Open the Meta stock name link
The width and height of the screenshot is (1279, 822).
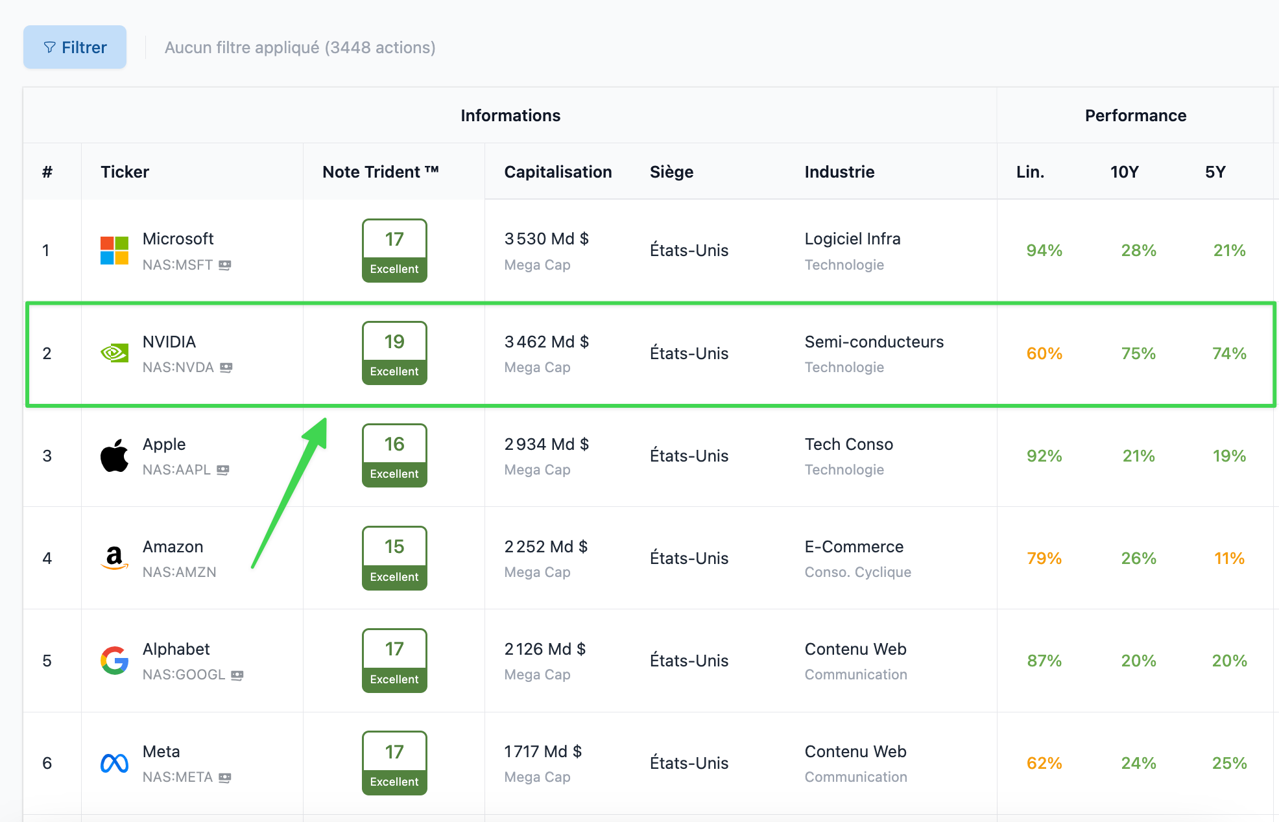161,751
